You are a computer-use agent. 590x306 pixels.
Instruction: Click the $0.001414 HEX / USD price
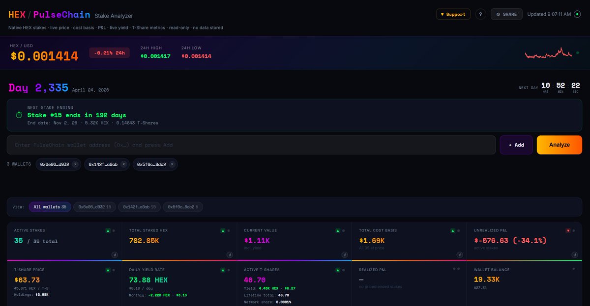[44, 56]
